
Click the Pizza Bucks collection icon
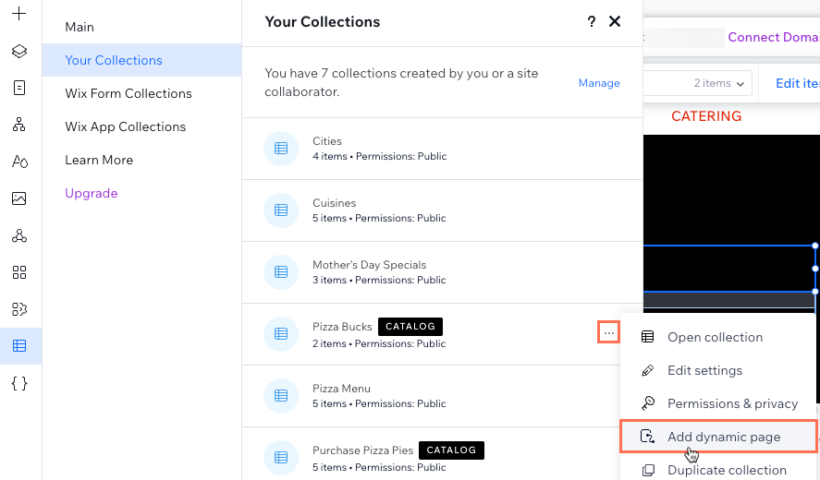click(x=281, y=334)
